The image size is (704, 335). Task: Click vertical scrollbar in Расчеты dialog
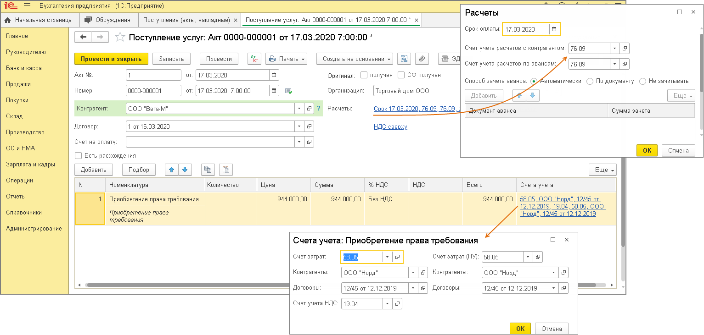[701, 64]
